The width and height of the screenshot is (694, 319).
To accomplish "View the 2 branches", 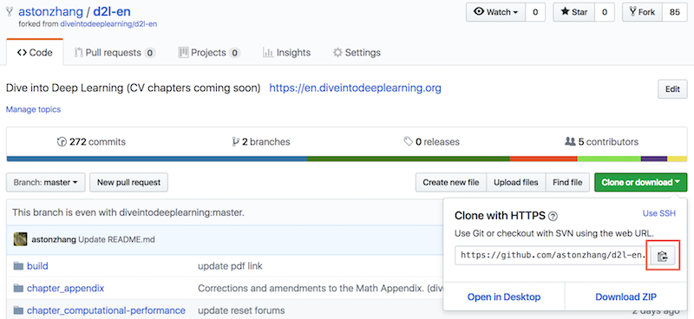I will (x=261, y=142).
